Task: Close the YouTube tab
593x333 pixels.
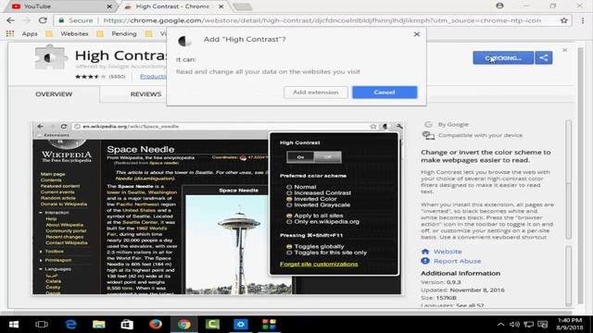Action: tap(109, 6)
